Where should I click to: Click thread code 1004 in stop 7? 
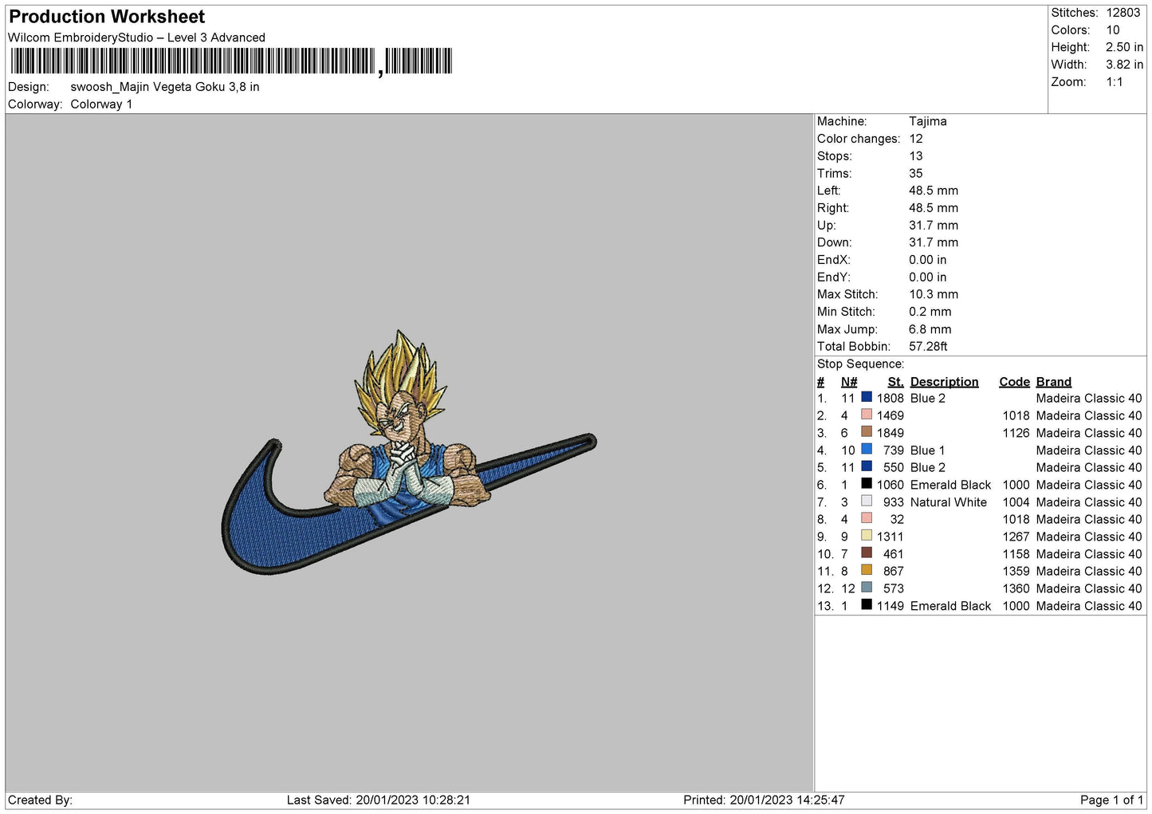[x=1016, y=502]
